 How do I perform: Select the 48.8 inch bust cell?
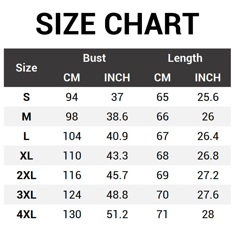[117, 195]
